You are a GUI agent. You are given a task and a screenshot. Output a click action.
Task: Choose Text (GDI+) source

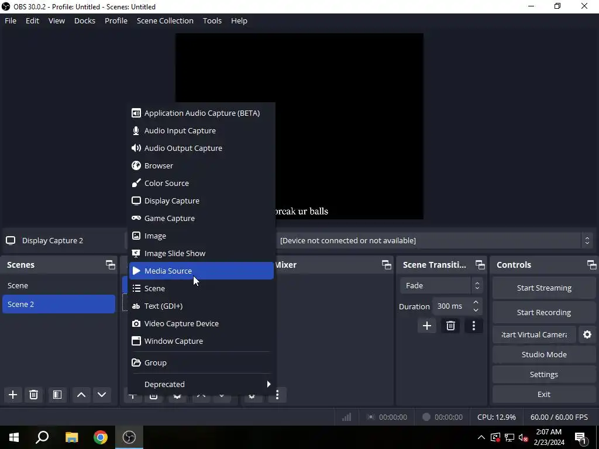[x=201, y=306]
